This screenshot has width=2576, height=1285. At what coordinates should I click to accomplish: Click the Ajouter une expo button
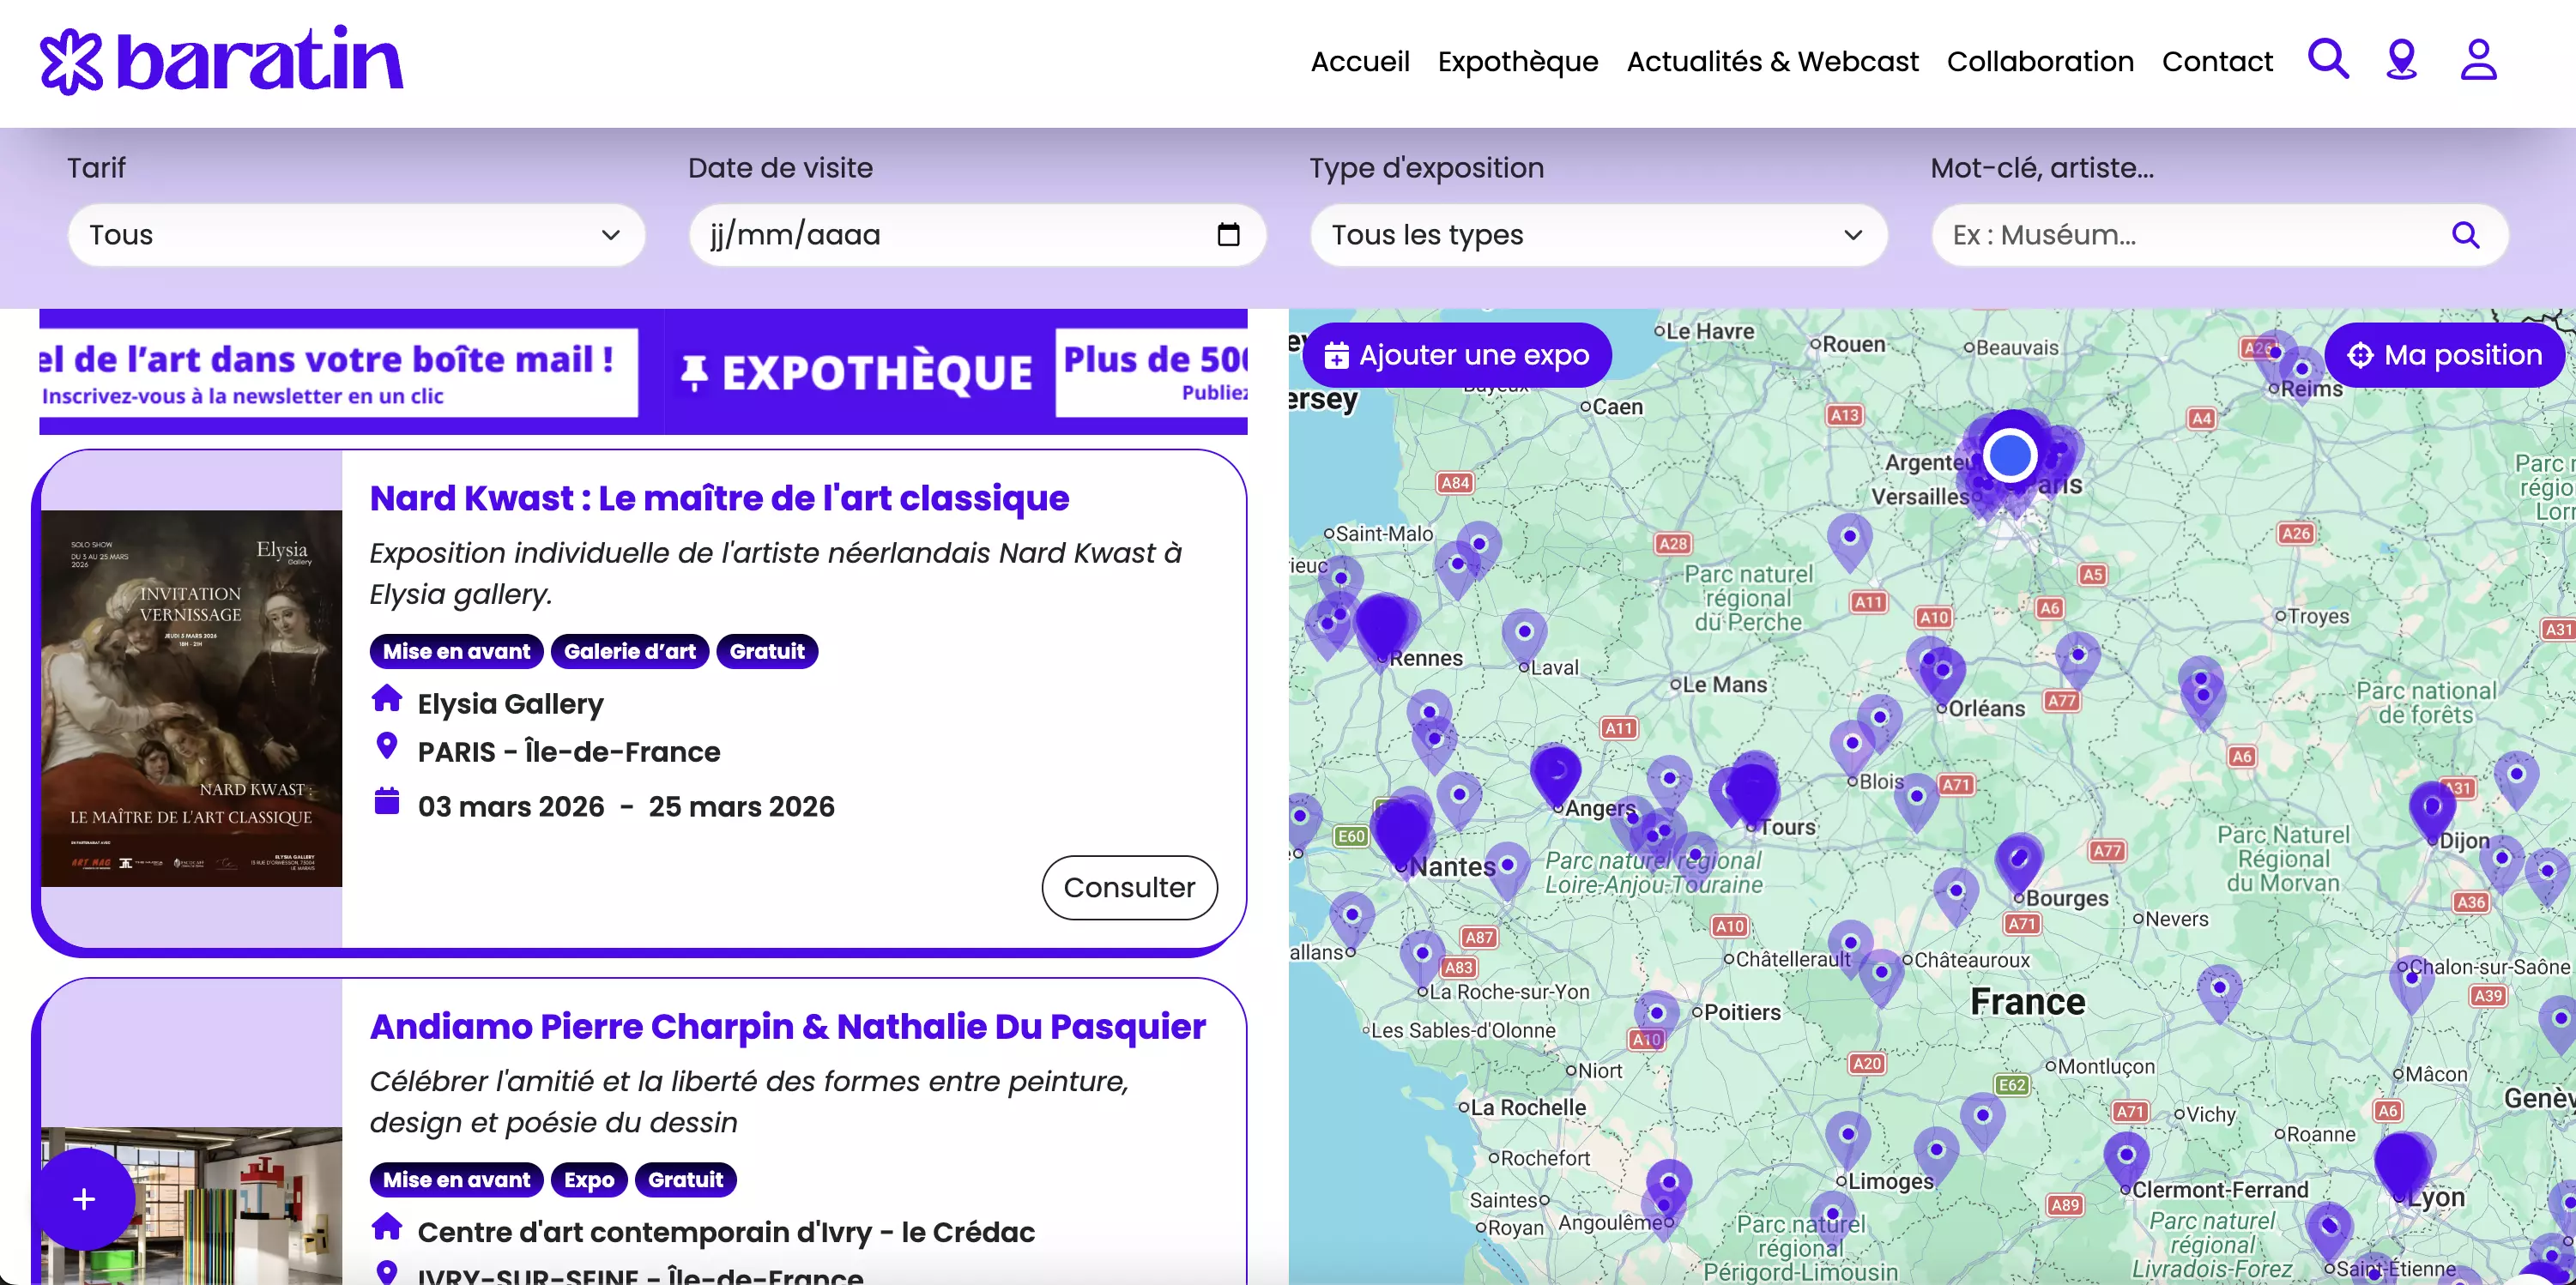tap(1457, 355)
